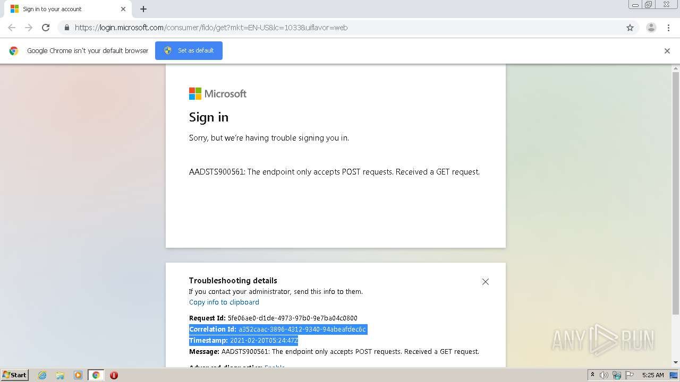
Task: Close the Sign in tab
Action: pyautogui.click(x=123, y=9)
